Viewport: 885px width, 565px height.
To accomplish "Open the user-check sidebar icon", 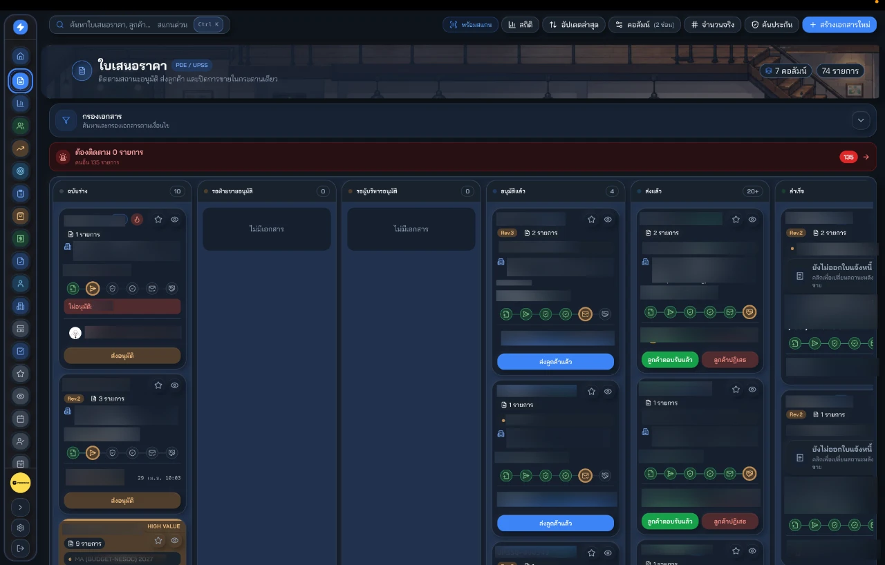I will point(21,441).
